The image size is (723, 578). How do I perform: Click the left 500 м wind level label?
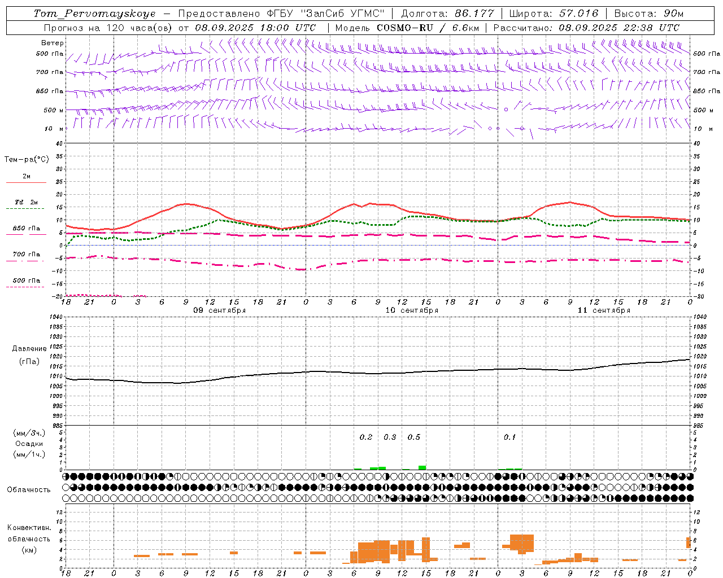54,110
